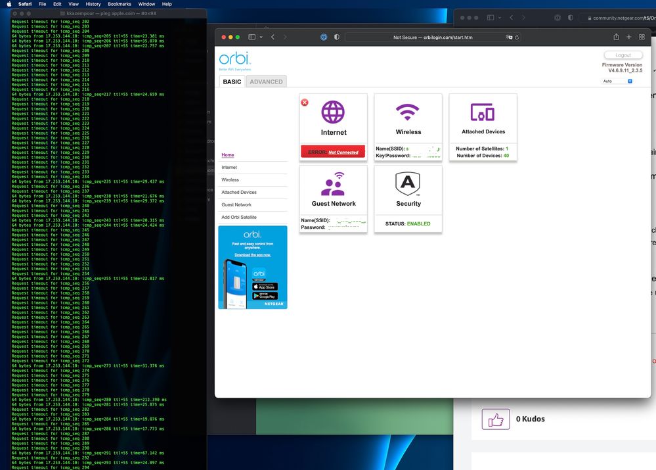The image size is (656, 470).
Task: Click the Kudos thumbs-up button
Action: 496,419
